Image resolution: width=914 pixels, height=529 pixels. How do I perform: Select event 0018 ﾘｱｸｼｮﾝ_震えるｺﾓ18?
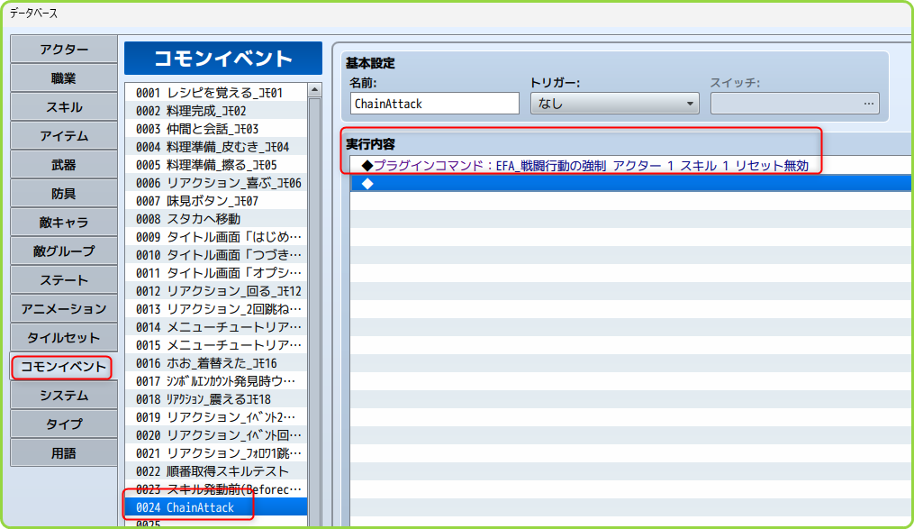[216, 399]
